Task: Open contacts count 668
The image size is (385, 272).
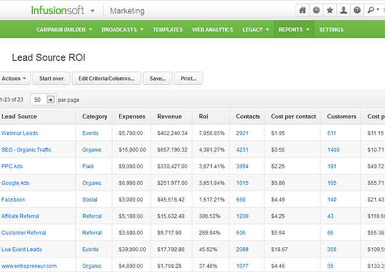Action: [240, 200]
